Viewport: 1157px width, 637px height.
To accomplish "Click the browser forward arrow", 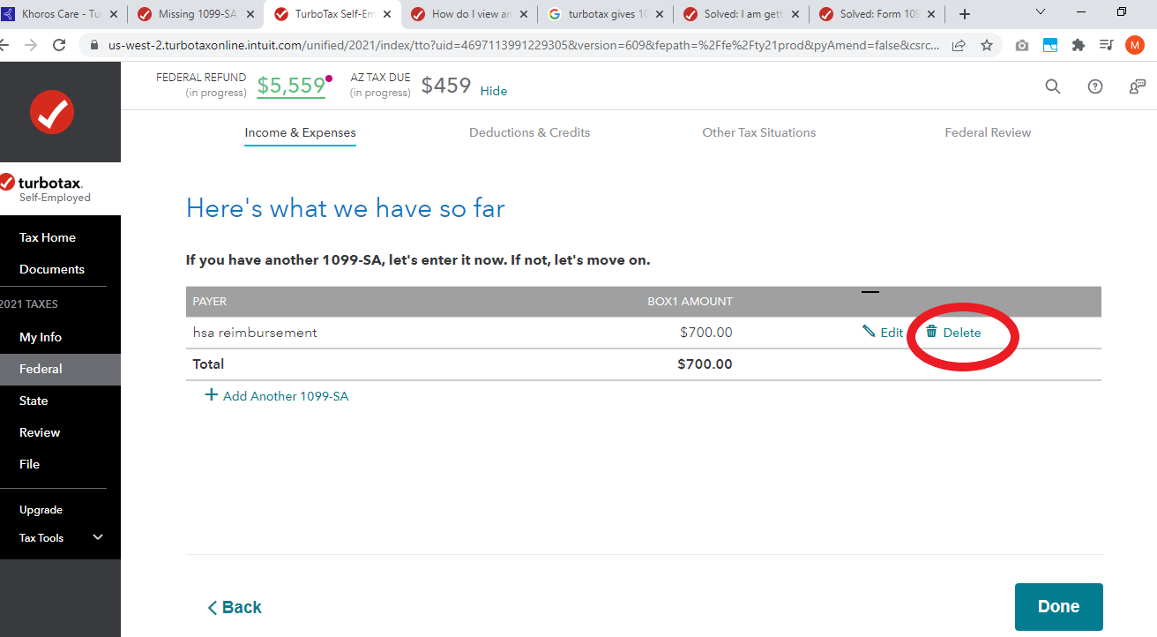I will coord(31,45).
